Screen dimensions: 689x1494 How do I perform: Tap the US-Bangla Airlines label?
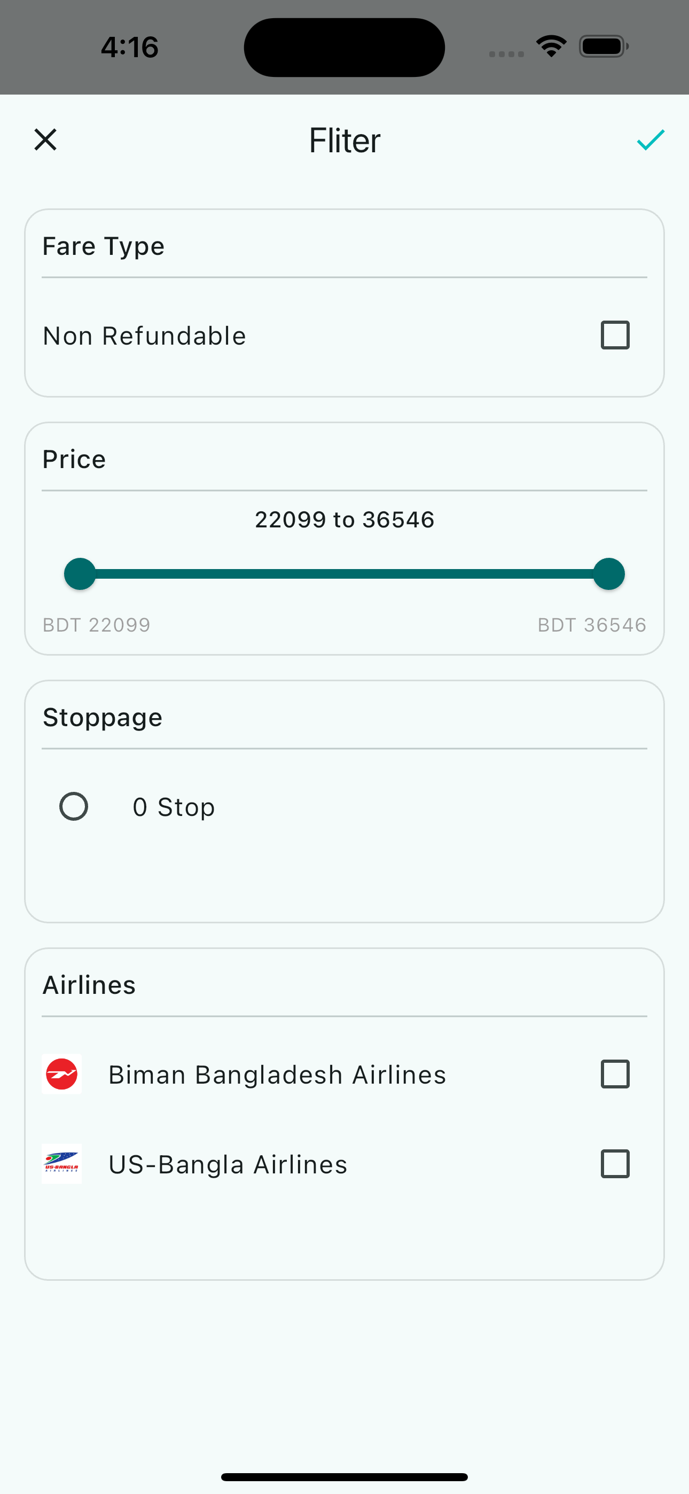pos(228,1164)
